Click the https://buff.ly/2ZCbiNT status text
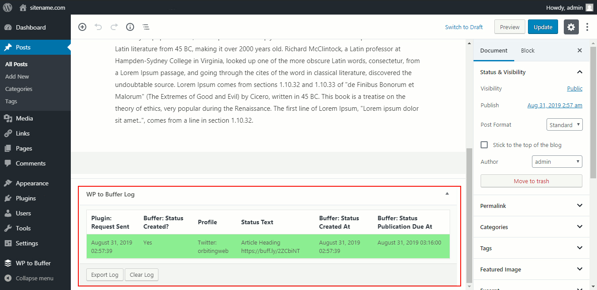This screenshot has width=597, height=290. [270, 251]
